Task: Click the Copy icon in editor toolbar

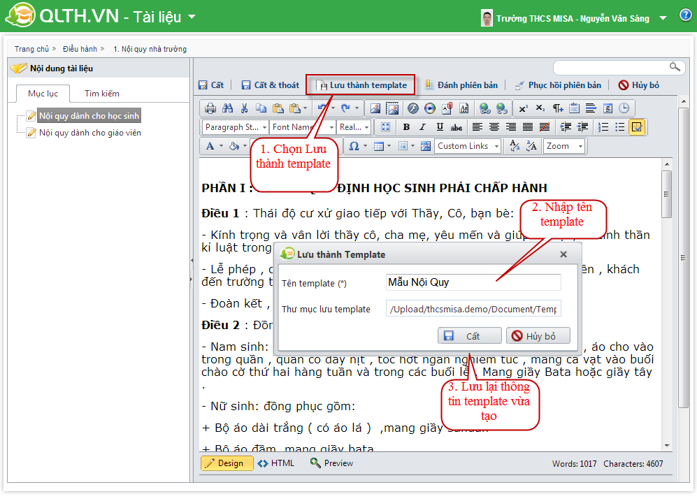Action: [261, 108]
